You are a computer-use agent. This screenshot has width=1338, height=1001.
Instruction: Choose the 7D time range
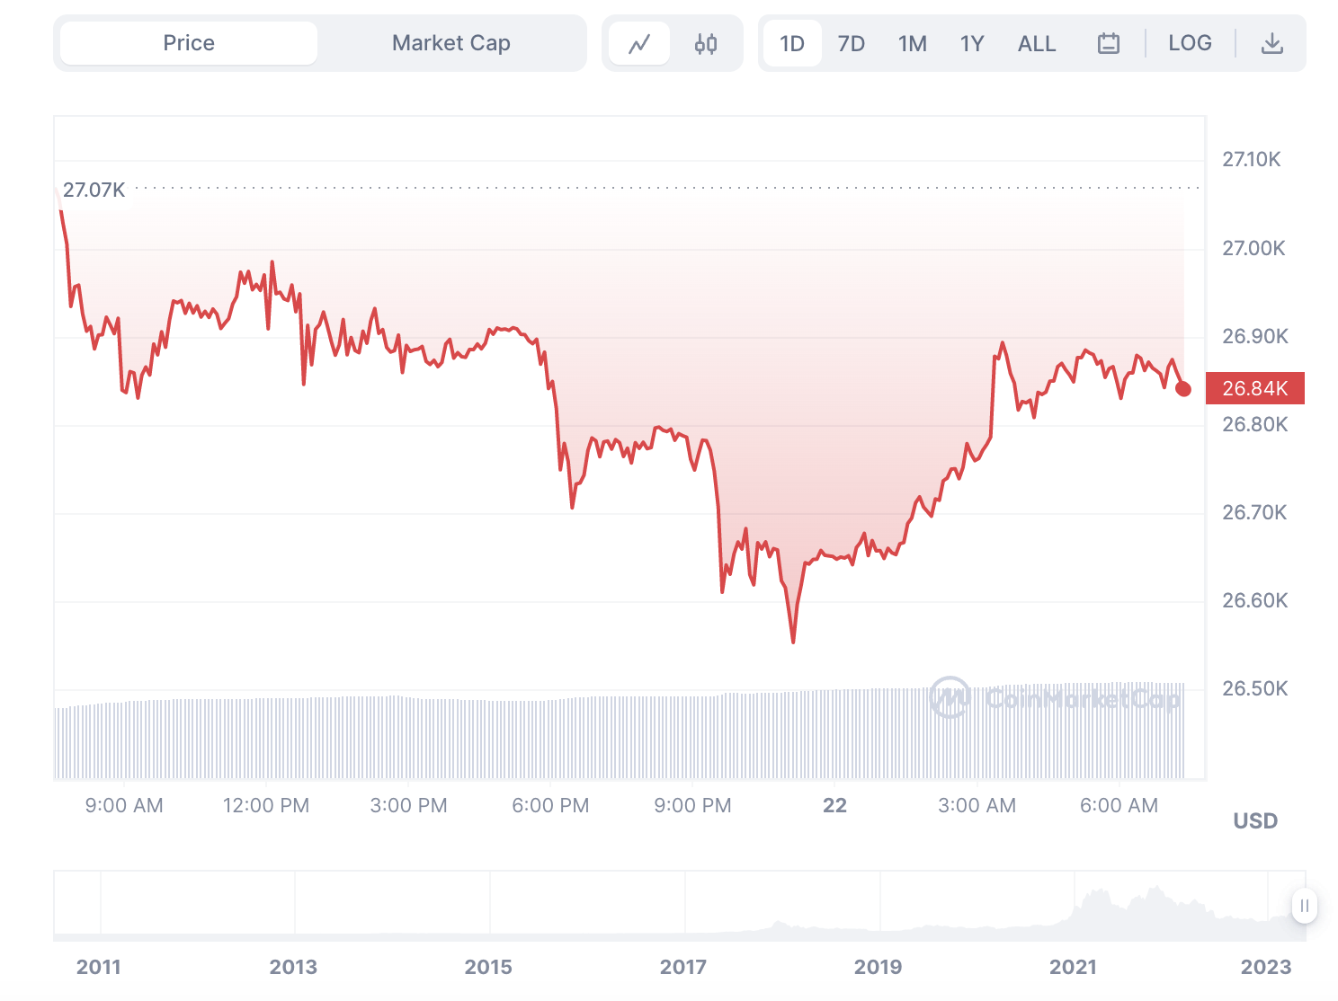click(x=851, y=43)
